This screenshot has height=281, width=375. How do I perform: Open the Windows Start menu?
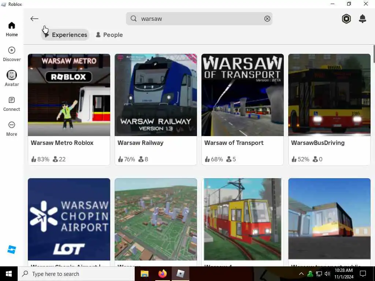pos(9,274)
